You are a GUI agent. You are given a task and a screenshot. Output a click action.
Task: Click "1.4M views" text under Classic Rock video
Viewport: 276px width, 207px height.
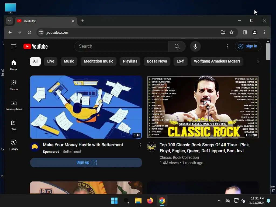[x=169, y=163]
